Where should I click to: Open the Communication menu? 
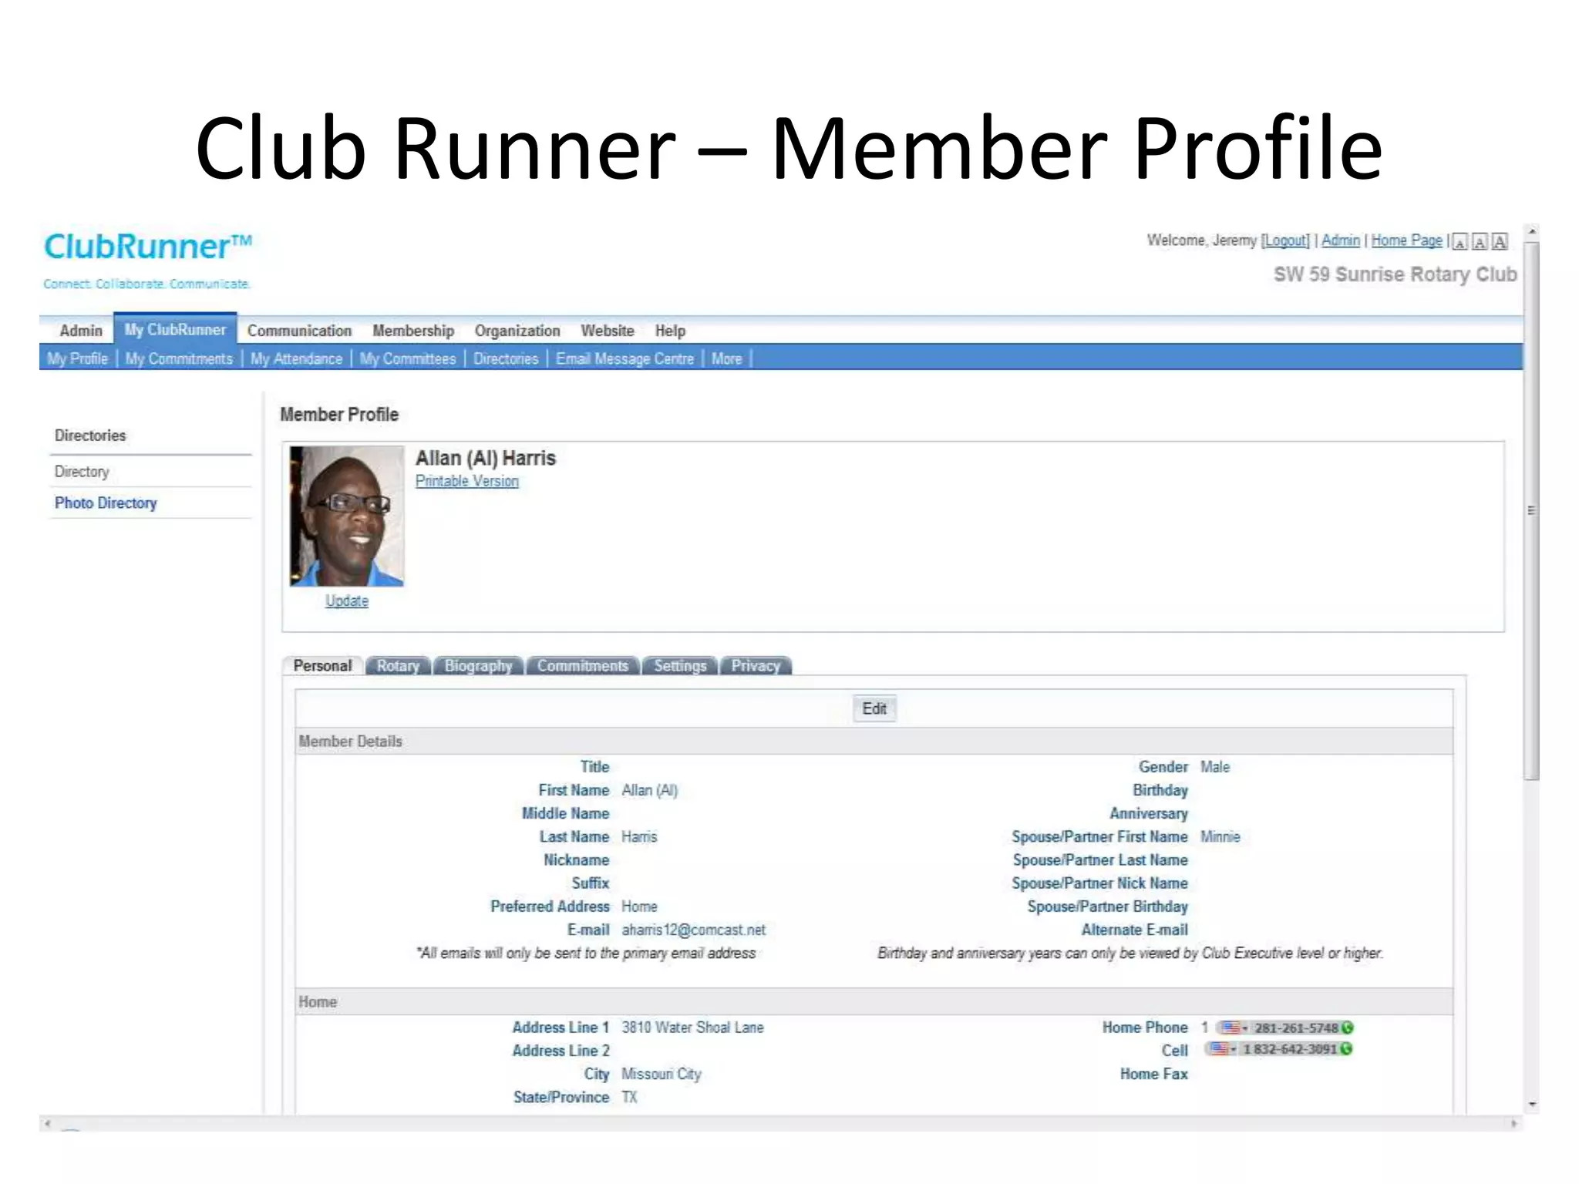pyautogui.click(x=299, y=331)
